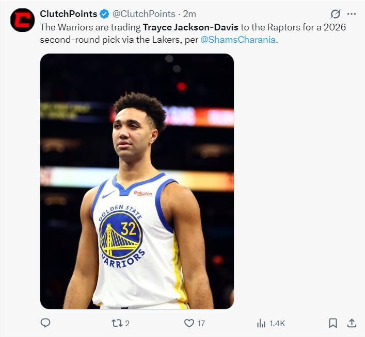Click the repost count of 2
Screen dimensions: 365x337
pos(127,324)
